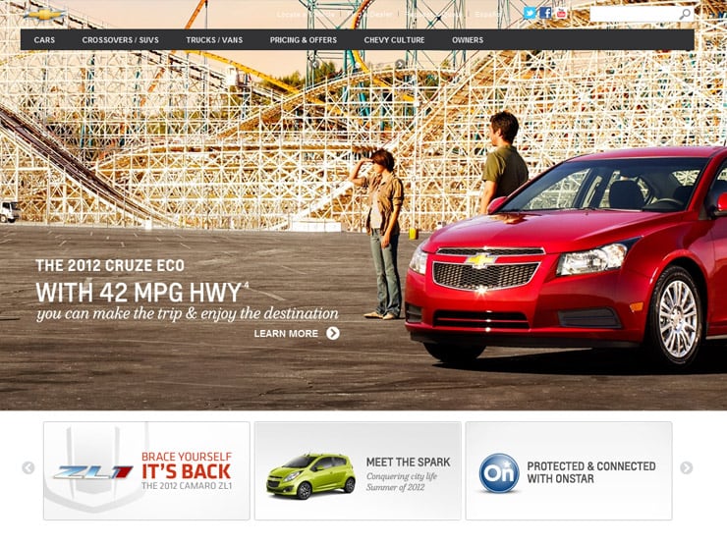Viewport: 727px width, 545px height.
Task: Click the Learn More circular arrow icon
Action: pos(333,333)
